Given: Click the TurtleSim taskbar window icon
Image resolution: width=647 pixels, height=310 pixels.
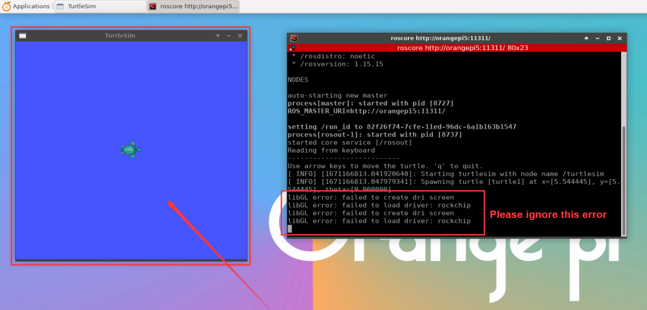Looking at the screenshot, I should [x=60, y=6].
